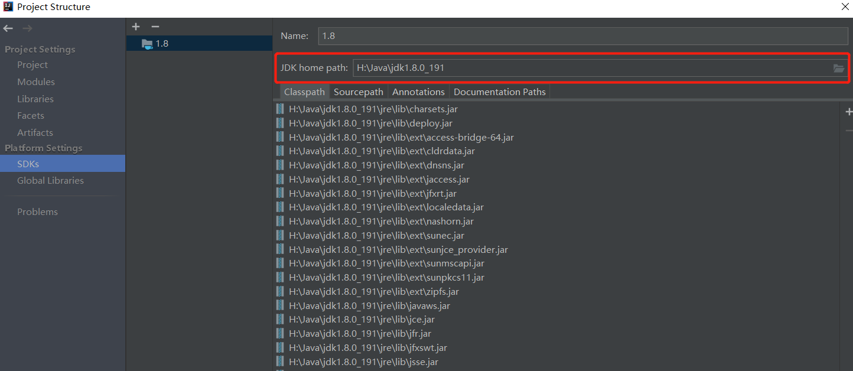This screenshot has height=371, width=853.
Task: Close the Project Structure window
Action: [845, 7]
